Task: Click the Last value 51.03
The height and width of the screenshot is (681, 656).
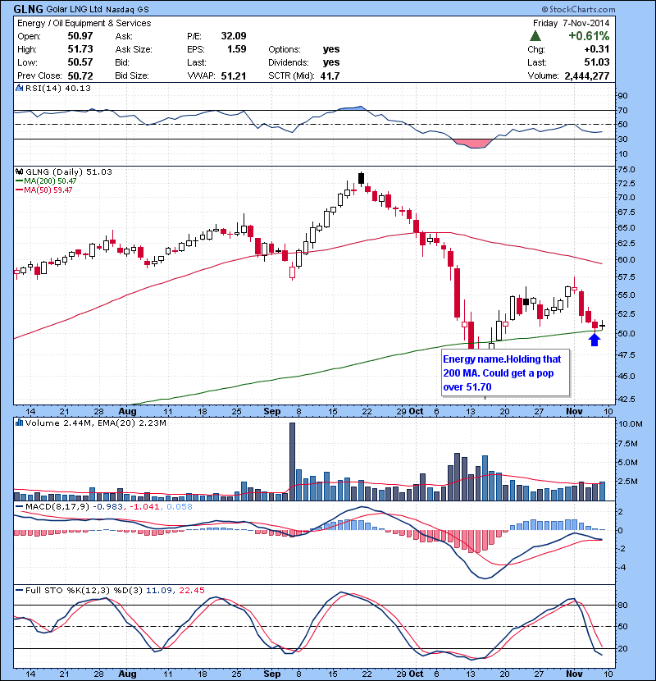Action: [x=596, y=62]
